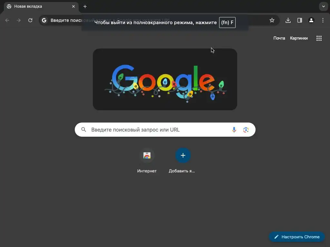Search by image with Lens icon

tap(246, 130)
